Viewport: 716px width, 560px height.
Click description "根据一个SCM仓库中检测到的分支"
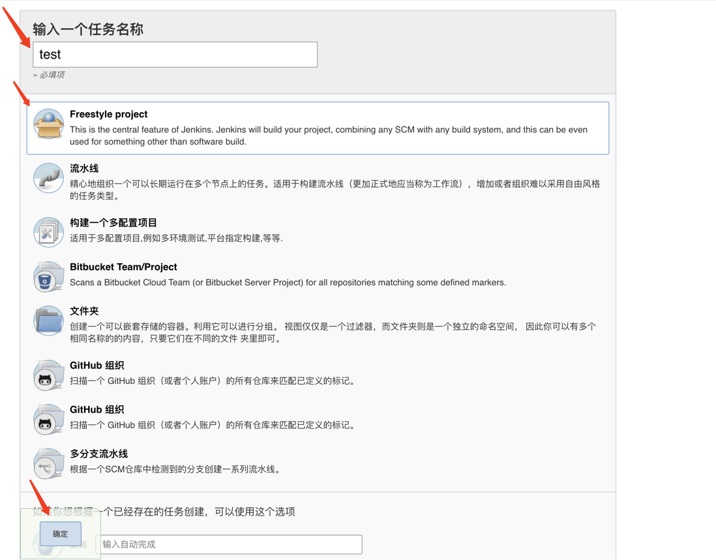pyautogui.click(x=175, y=469)
